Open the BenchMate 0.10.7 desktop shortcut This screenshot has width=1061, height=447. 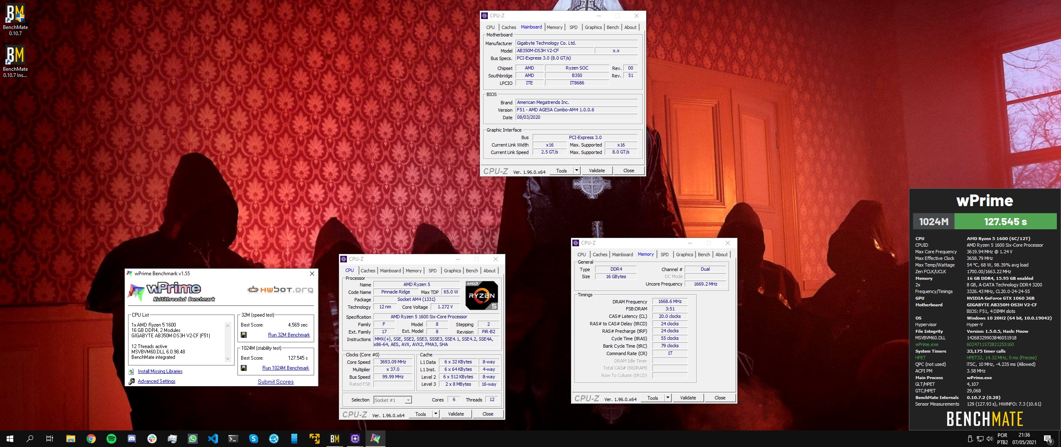point(15,19)
